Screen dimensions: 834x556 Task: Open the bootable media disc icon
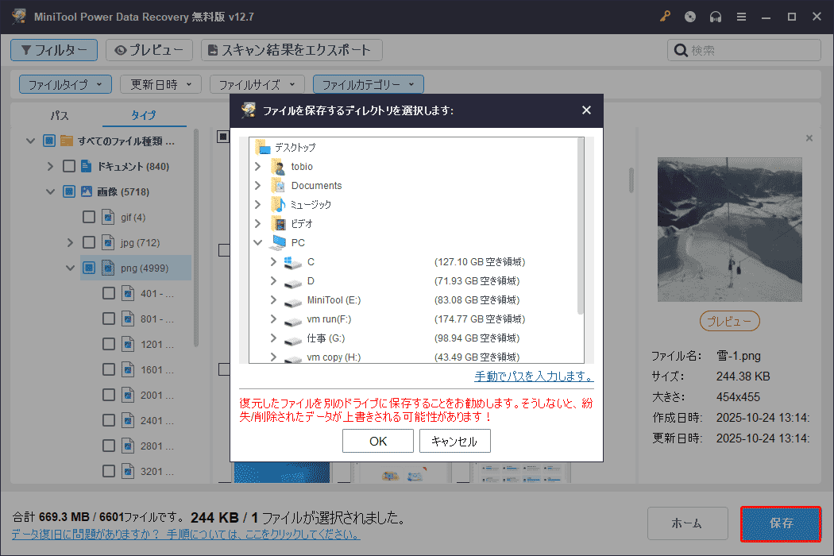[689, 16]
